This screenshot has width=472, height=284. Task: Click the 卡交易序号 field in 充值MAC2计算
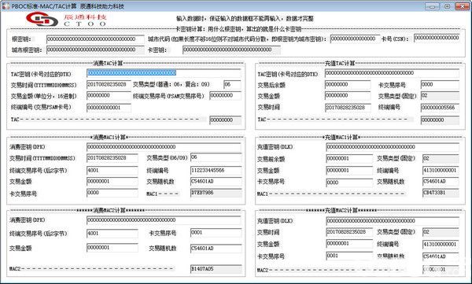[349, 256]
